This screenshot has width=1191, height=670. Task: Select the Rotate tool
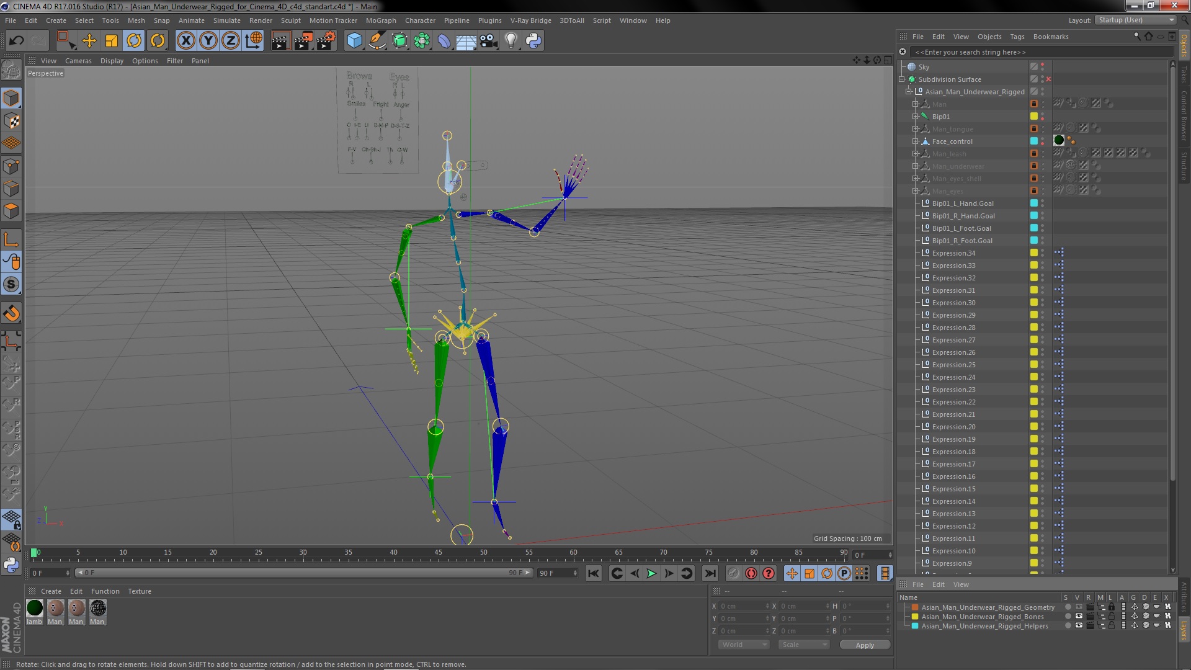click(134, 41)
